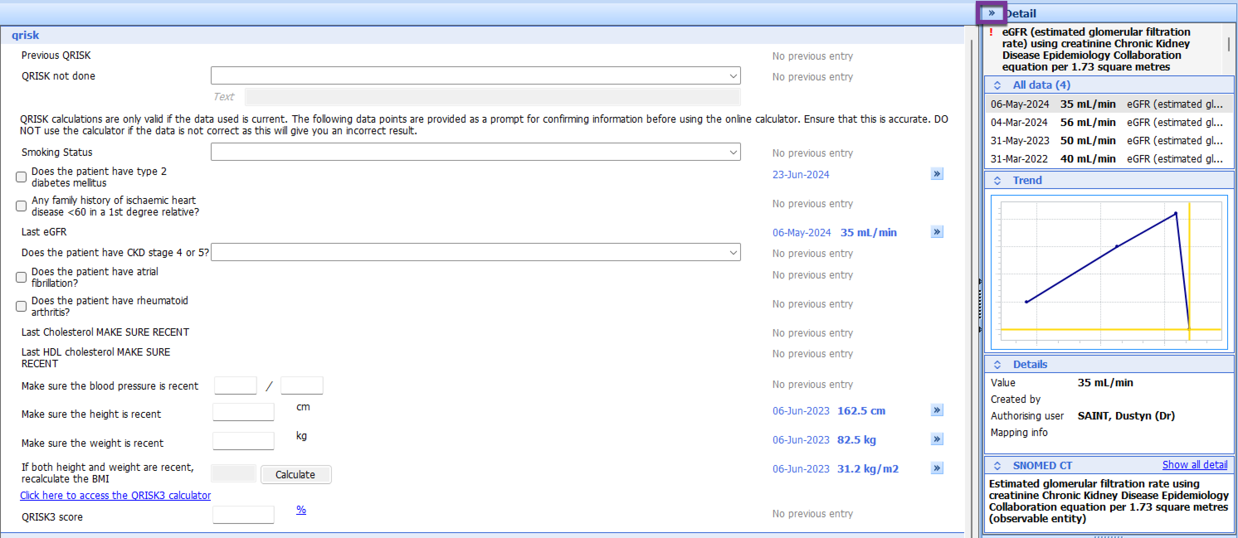Screen dimensions: 1238x538
Task: Click the systolic blood pressure field
Action: tap(236, 385)
